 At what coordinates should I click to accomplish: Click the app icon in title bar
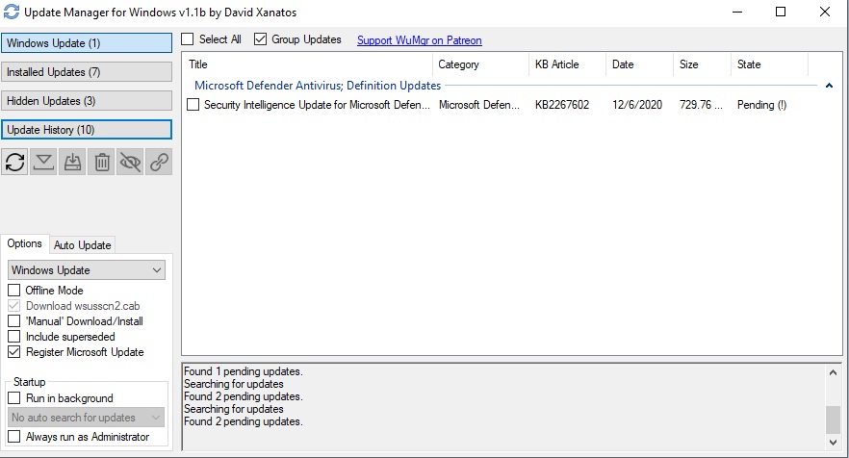12,13
